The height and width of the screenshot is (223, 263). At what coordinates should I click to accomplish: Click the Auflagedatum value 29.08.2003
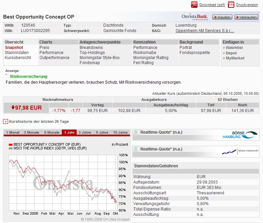207,182
